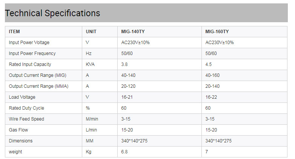295x159 pixels.
Task: Click the Rated Input Capacity label
Action: coord(30,64)
